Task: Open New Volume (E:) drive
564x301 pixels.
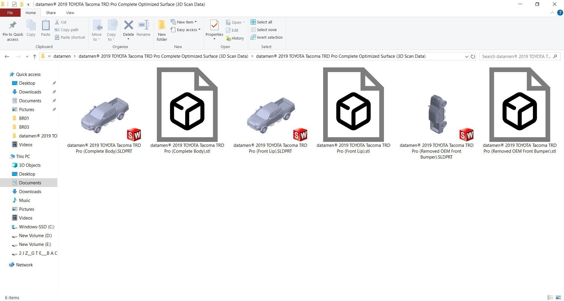Action: click(35, 244)
